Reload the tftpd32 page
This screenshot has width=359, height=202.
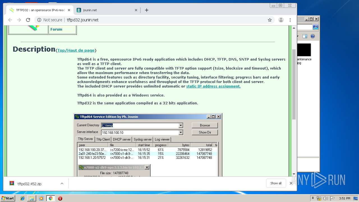coord(28,20)
